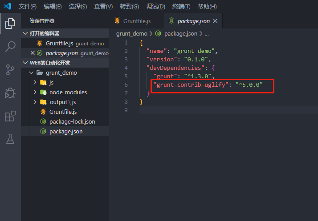Click the grunt icon beside Gruntfile.js in open editors
This screenshot has width=318, height=221.
(x=40, y=43)
